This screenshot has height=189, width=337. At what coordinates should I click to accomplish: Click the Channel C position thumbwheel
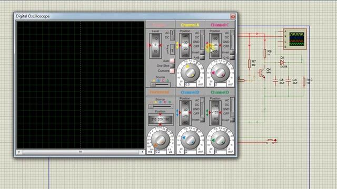pos(215,46)
